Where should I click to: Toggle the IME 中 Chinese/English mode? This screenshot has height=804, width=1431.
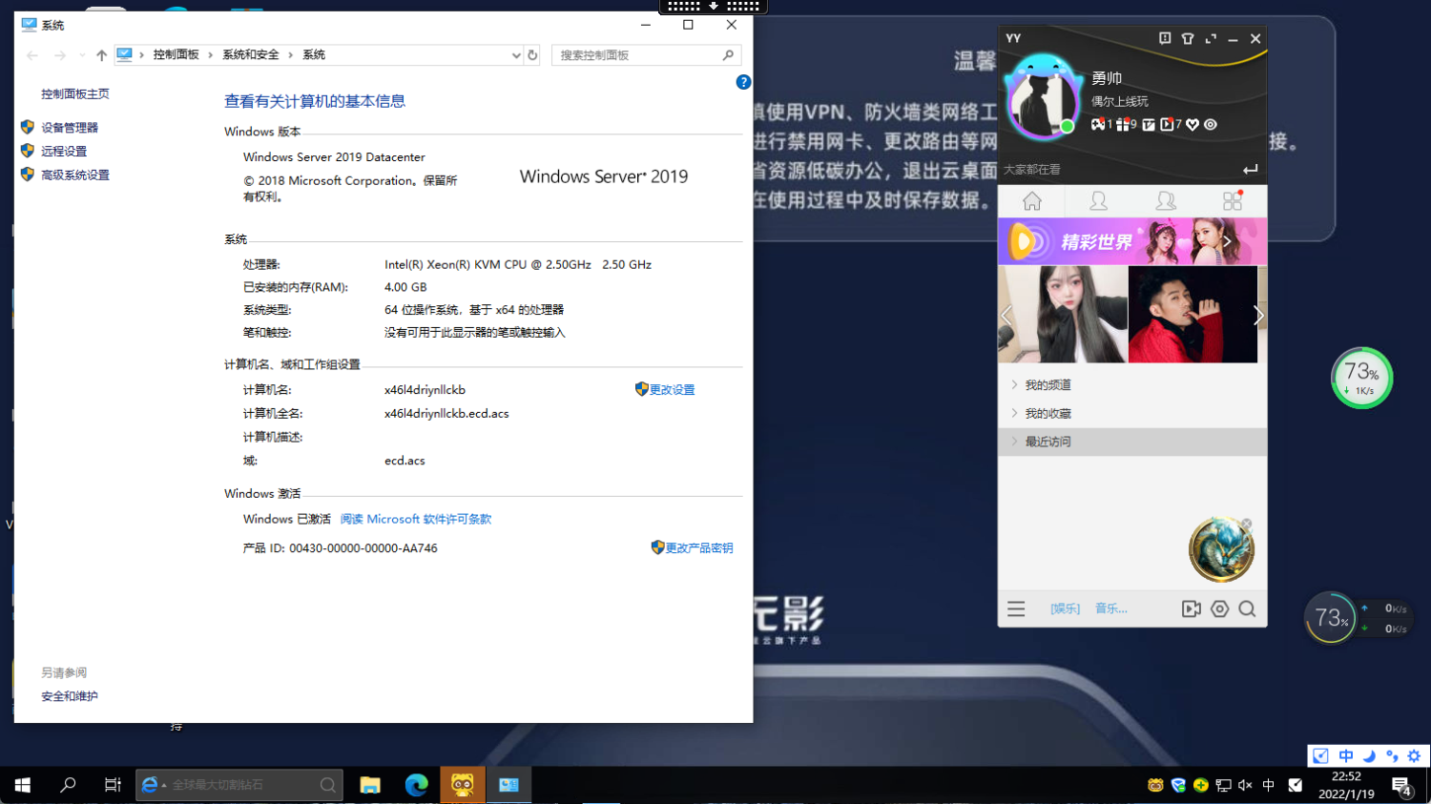(1346, 756)
